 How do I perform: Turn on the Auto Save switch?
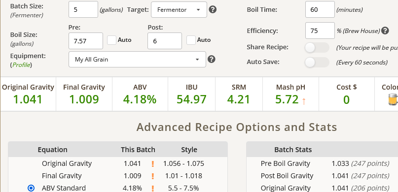(317, 63)
